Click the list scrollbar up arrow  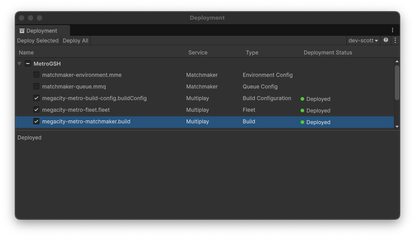coord(397,61)
